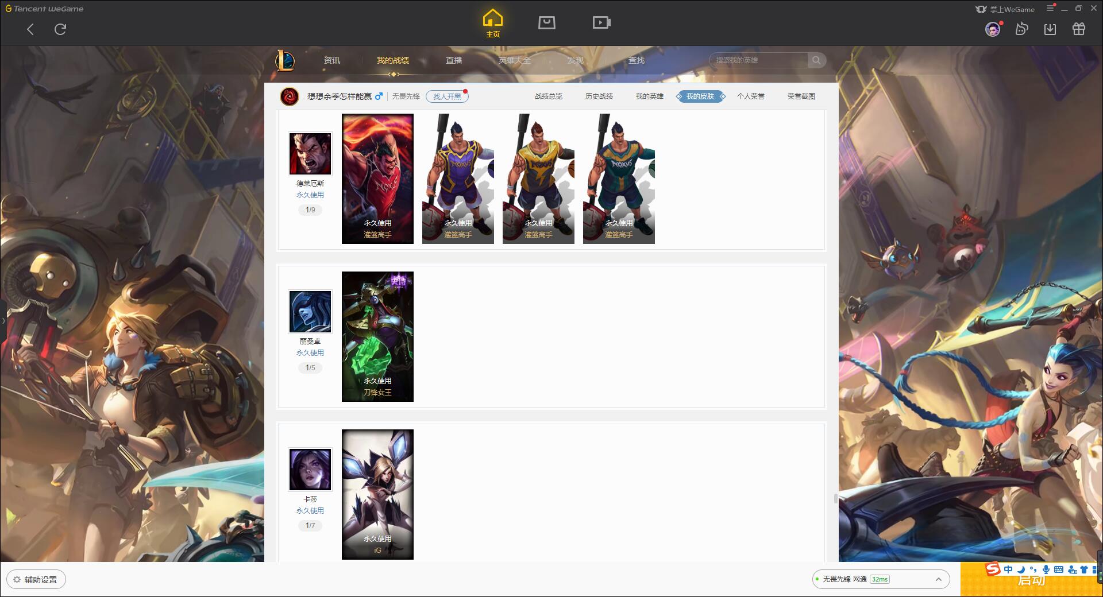Select the 我的皮肤 sub-tab
This screenshot has width=1103, height=597.
click(700, 96)
